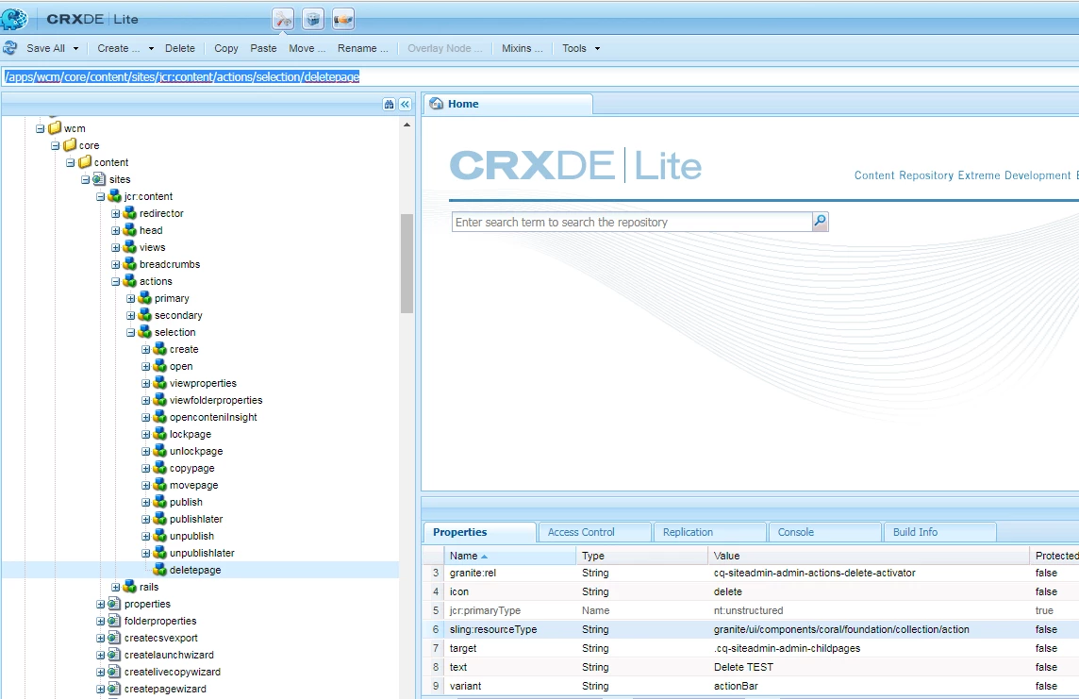This screenshot has width=1079, height=699.
Task: Click the Paste toolbar button
Action: (x=263, y=48)
